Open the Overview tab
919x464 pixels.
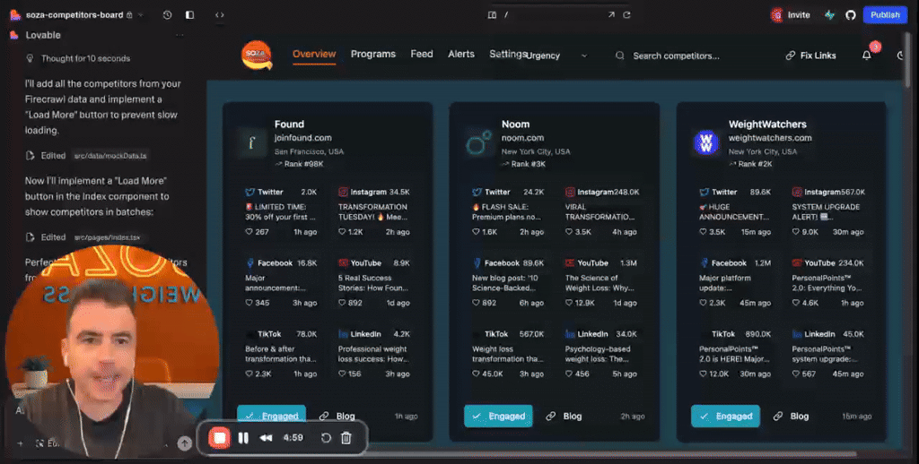[x=313, y=54]
